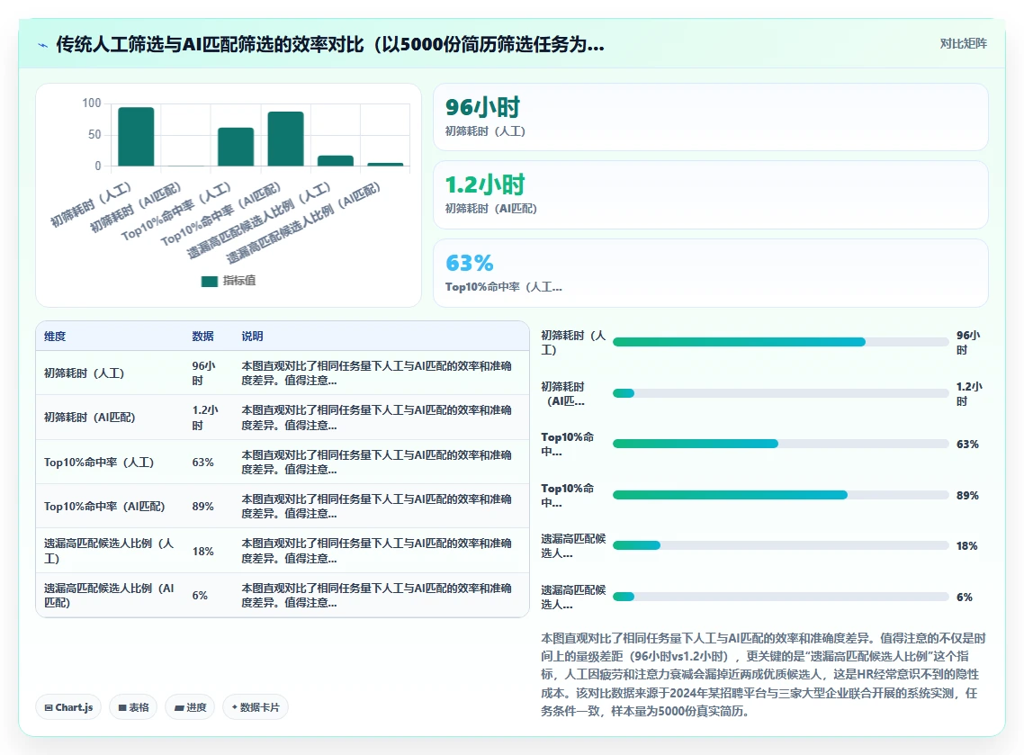Select the 遗漏高匹配候选人比例(人工) chart bar
Image resolution: width=1024 pixels, height=755 pixels.
click(x=336, y=161)
